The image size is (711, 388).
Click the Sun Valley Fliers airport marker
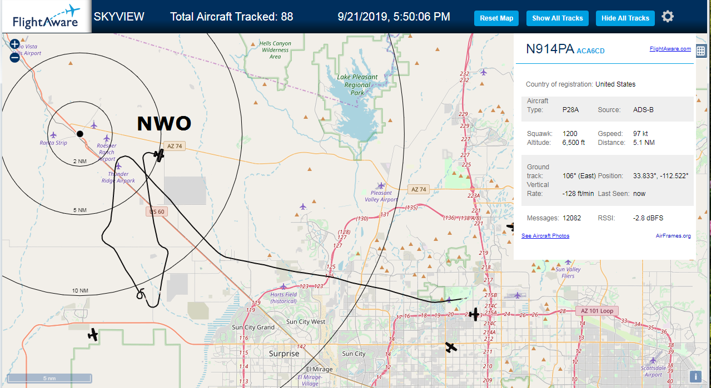click(568, 262)
